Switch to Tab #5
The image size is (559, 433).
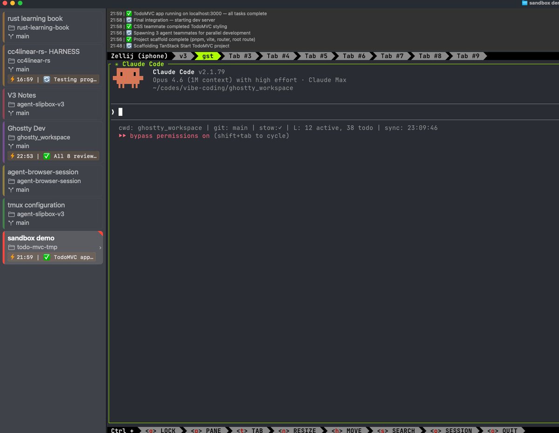click(x=316, y=56)
